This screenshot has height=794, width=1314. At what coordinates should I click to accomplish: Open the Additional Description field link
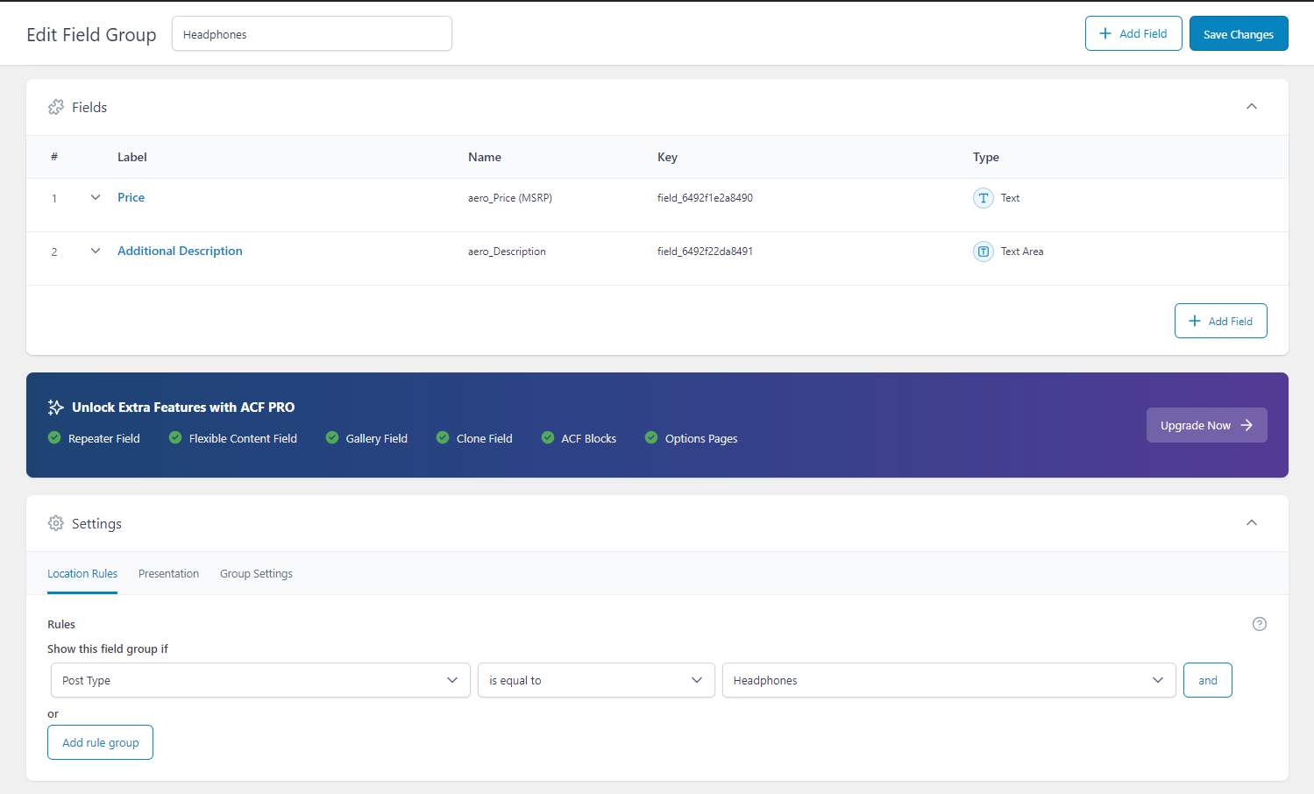point(180,251)
